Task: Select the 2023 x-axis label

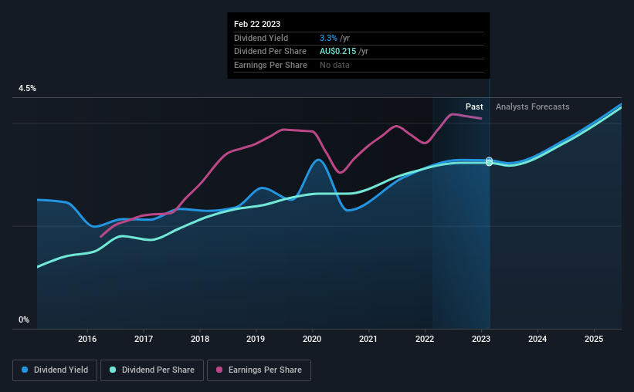Action: pyautogui.click(x=481, y=339)
